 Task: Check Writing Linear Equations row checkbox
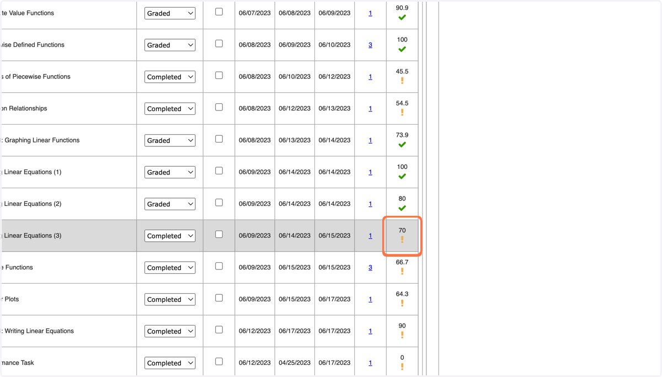[219, 330]
